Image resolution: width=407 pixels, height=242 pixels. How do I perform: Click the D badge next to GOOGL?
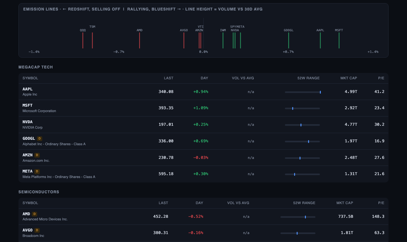pos(39,139)
